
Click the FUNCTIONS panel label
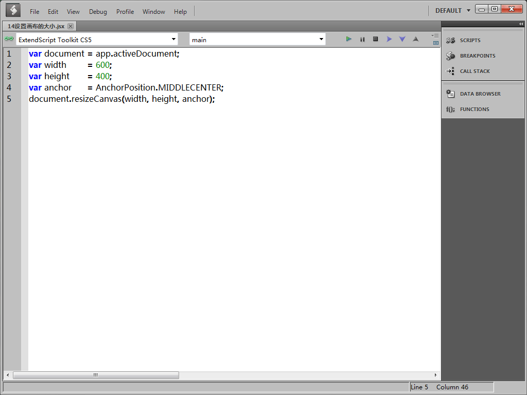(474, 109)
